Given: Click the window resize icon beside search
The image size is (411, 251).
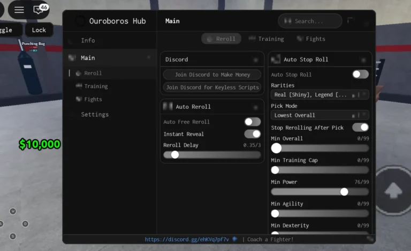Looking at the screenshot, I should [x=351, y=20].
